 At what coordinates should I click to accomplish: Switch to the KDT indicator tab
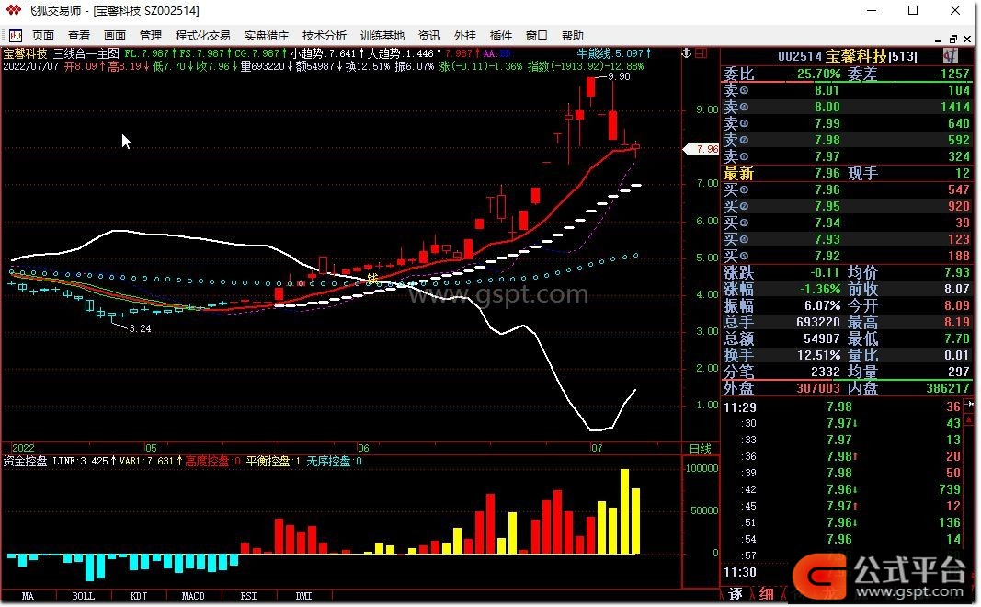pos(138,596)
